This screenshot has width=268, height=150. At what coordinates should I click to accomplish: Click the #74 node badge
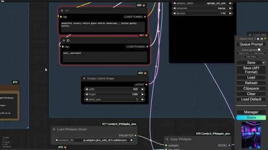tap(15, 82)
